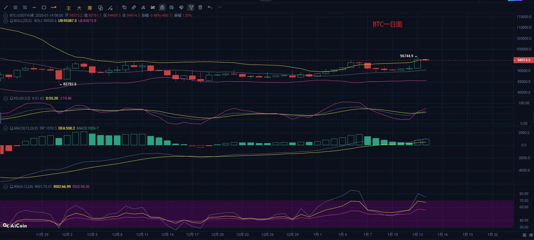
Task: Click the 1月 1 date on time axis
Action: [317, 235]
